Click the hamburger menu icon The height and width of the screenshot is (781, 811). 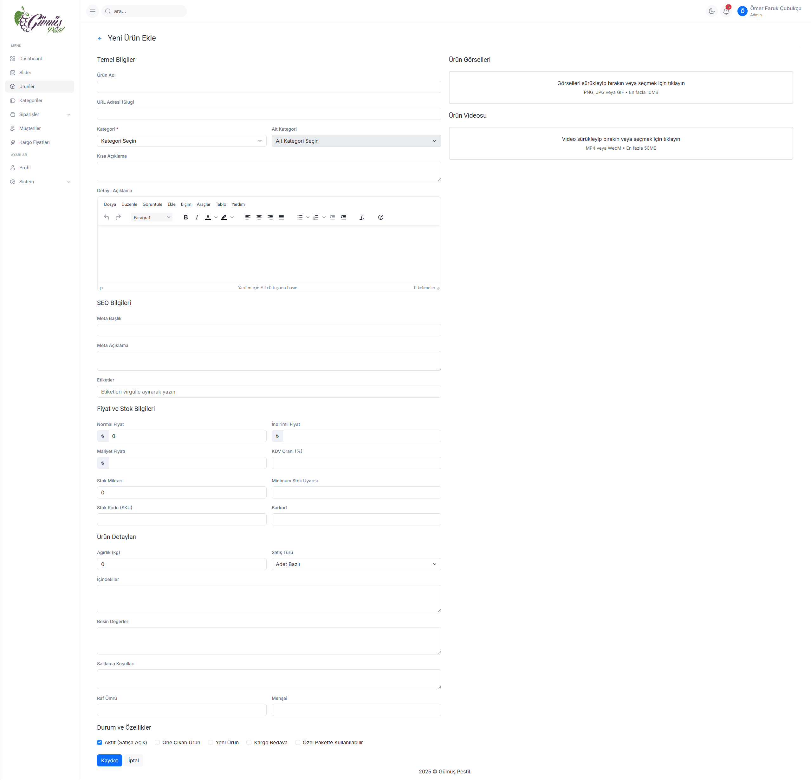93,11
